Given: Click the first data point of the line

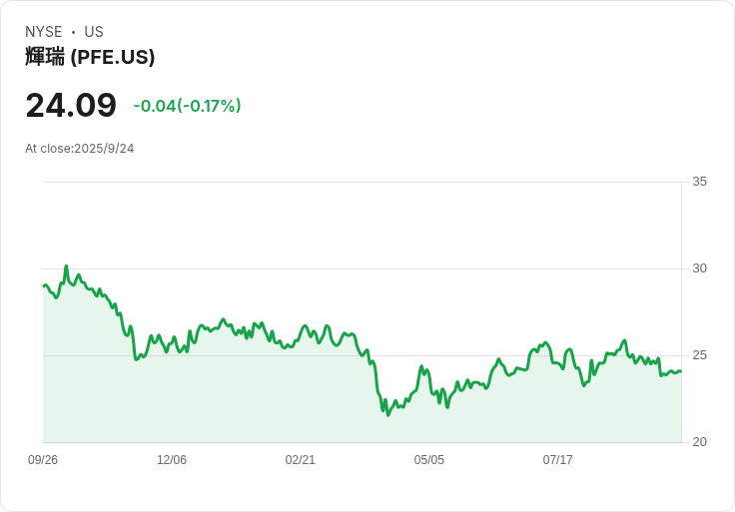Looking at the screenshot, I should (x=43, y=285).
